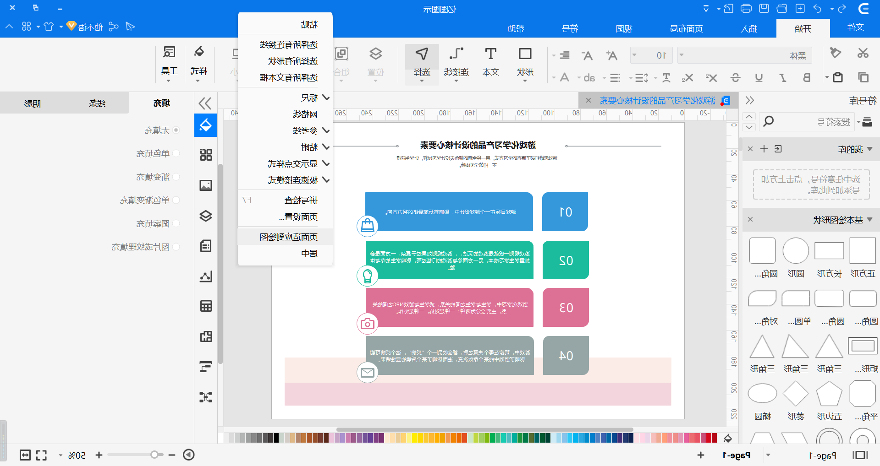Screen dimensions: 880x466
Task: Adjust the zoom slider handle
Action: [154, 455]
